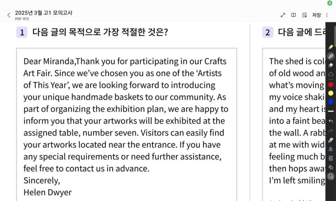Screen dimensions: 336x201
Task: Click the 저장 save button
Action: pos(316,15)
